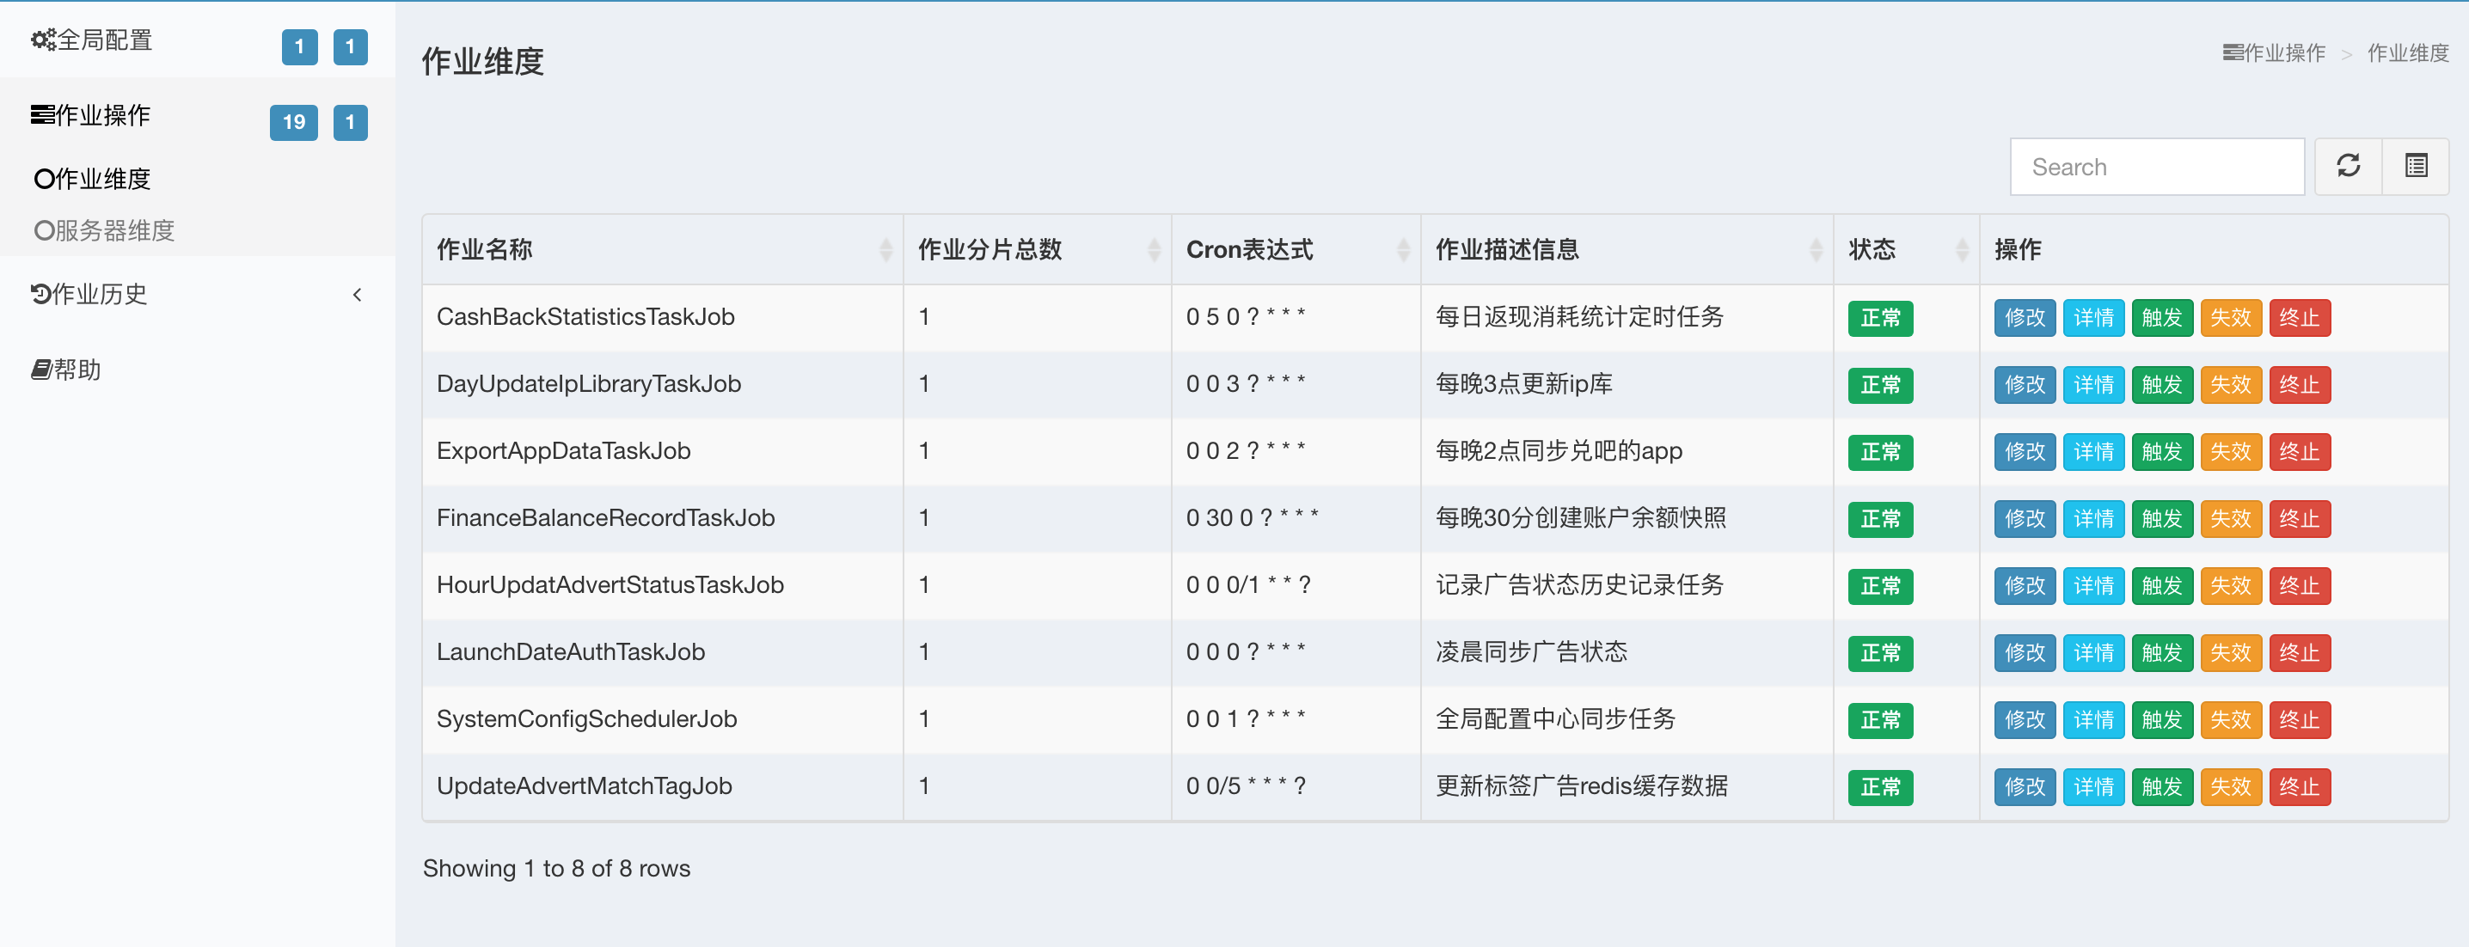This screenshot has height=947, width=2469.
Task: Click 修改 for LaunchDateAuthTaskJob
Action: pyautogui.click(x=2025, y=653)
